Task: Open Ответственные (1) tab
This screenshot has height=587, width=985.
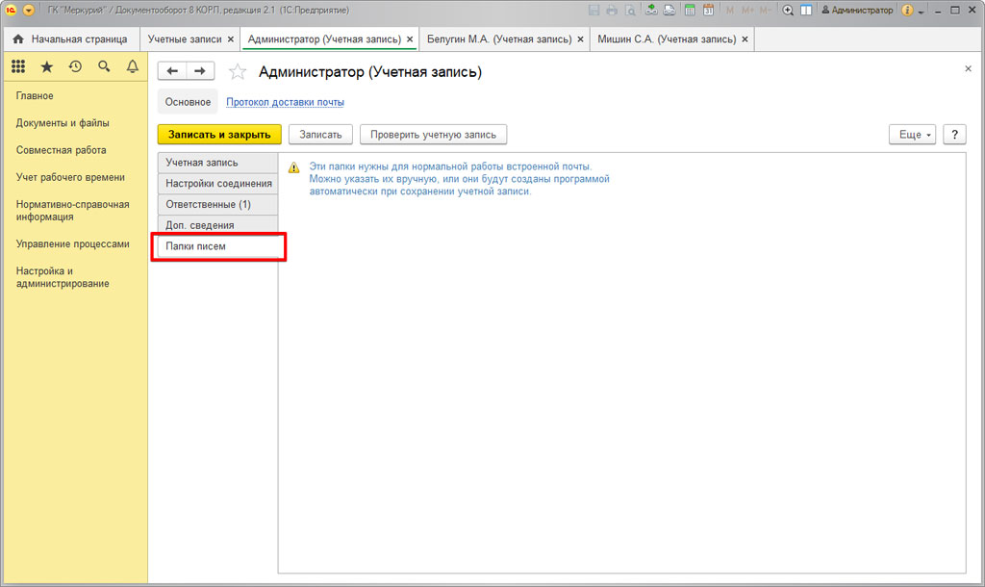Action: (x=208, y=204)
